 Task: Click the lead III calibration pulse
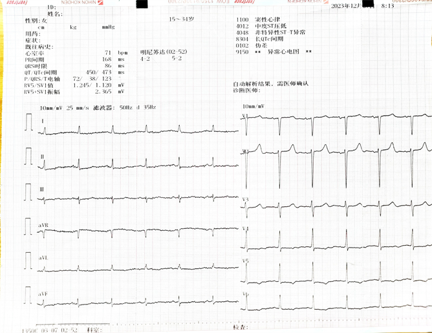coord(28,191)
